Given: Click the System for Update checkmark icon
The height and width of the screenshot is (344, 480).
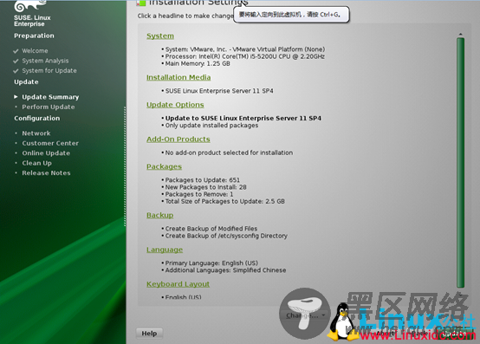Looking at the screenshot, I should [x=16, y=71].
